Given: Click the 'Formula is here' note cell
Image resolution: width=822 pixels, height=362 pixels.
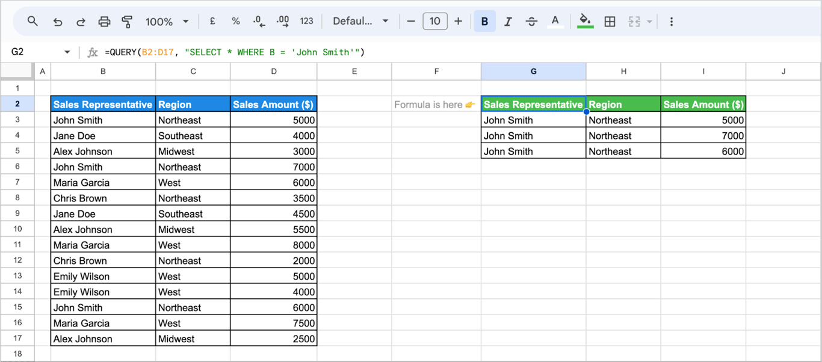Looking at the screenshot, I should [436, 104].
